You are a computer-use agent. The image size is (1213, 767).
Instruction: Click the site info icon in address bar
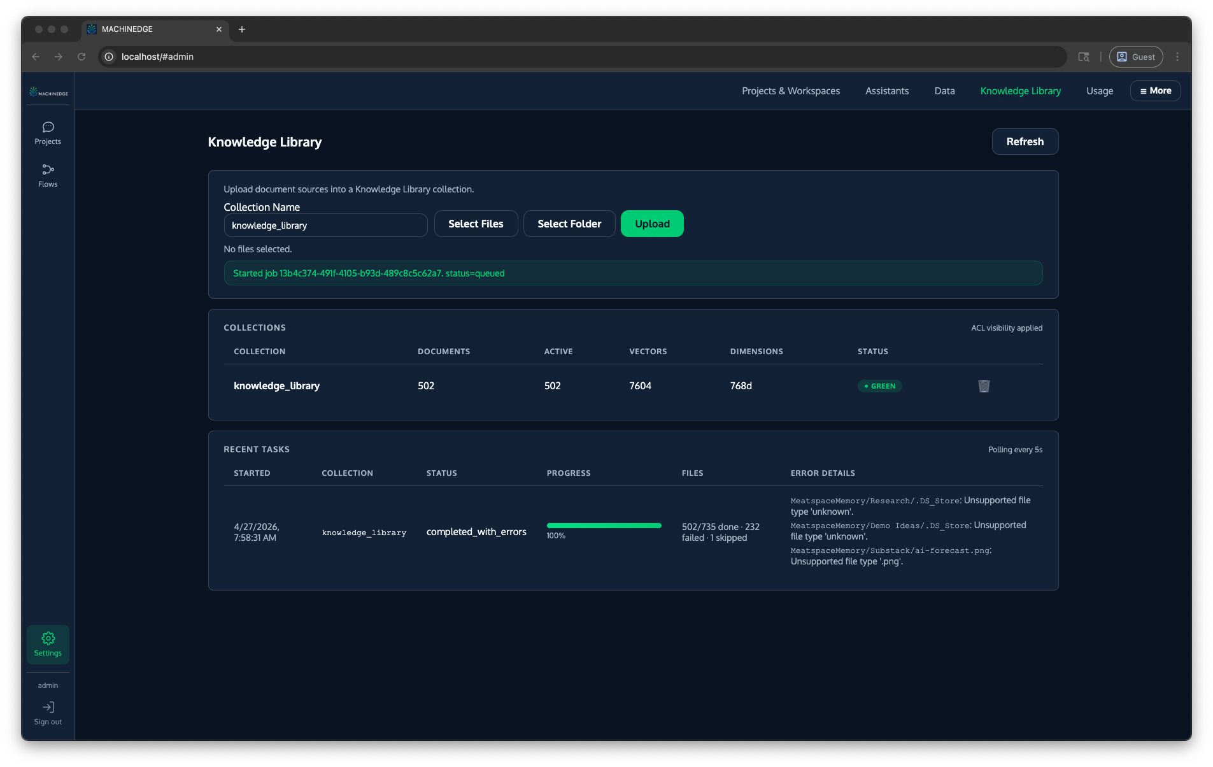tap(109, 57)
